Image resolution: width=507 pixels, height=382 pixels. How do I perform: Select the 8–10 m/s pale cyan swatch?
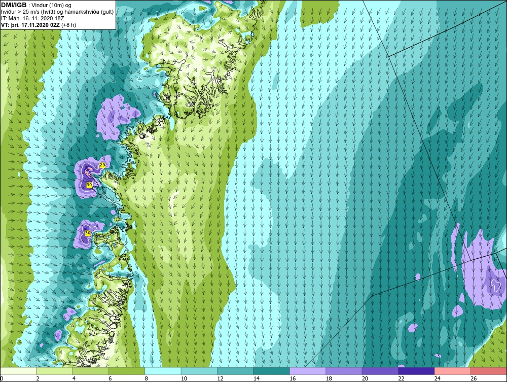163,371
